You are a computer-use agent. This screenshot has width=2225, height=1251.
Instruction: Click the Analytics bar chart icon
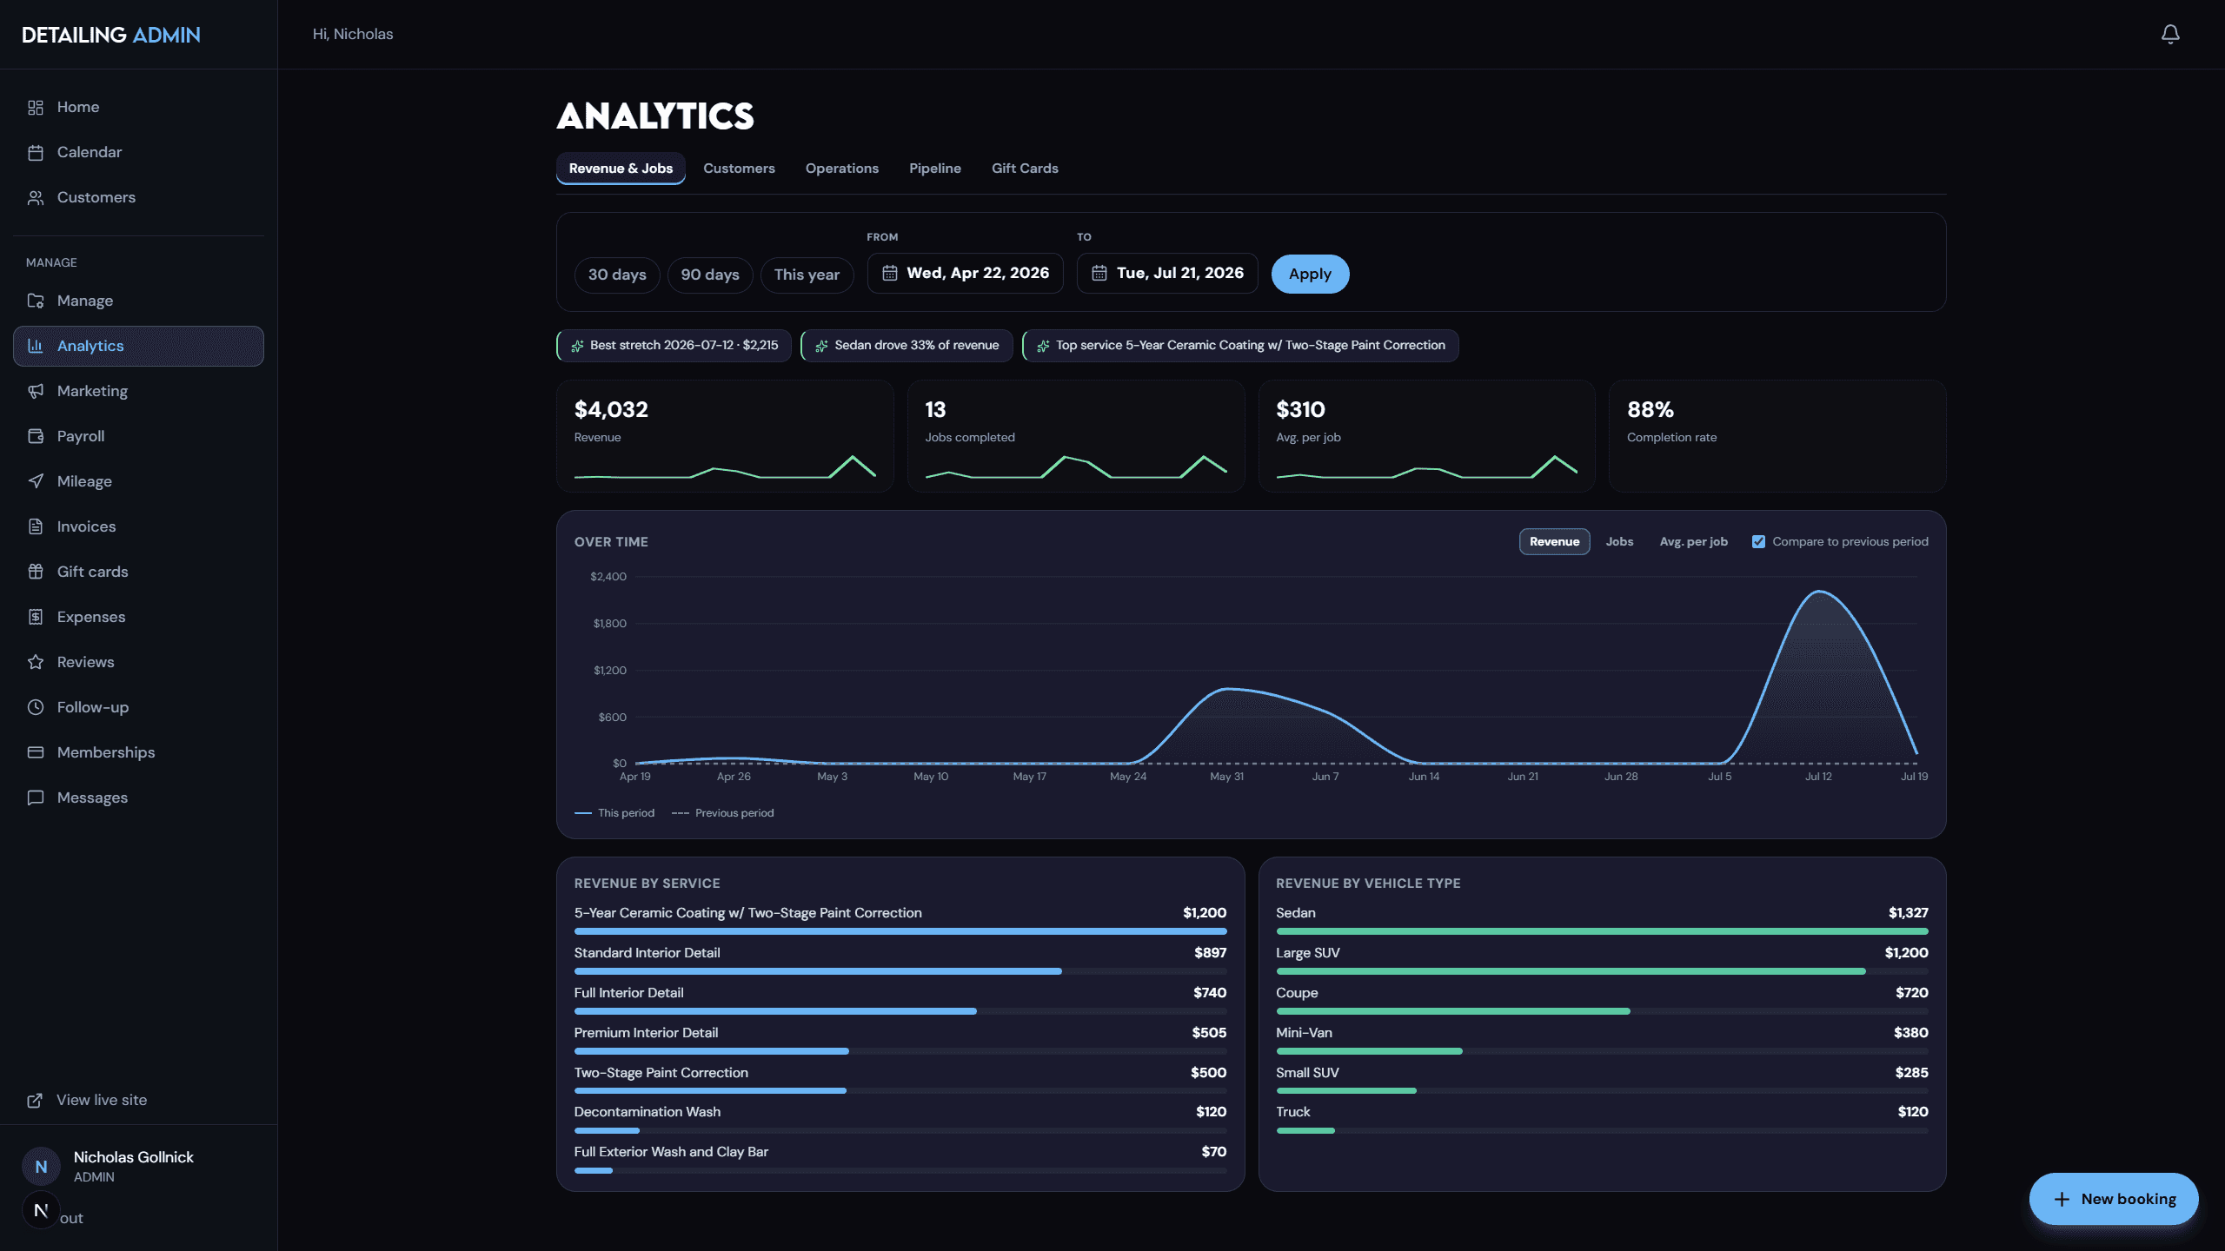click(36, 346)
